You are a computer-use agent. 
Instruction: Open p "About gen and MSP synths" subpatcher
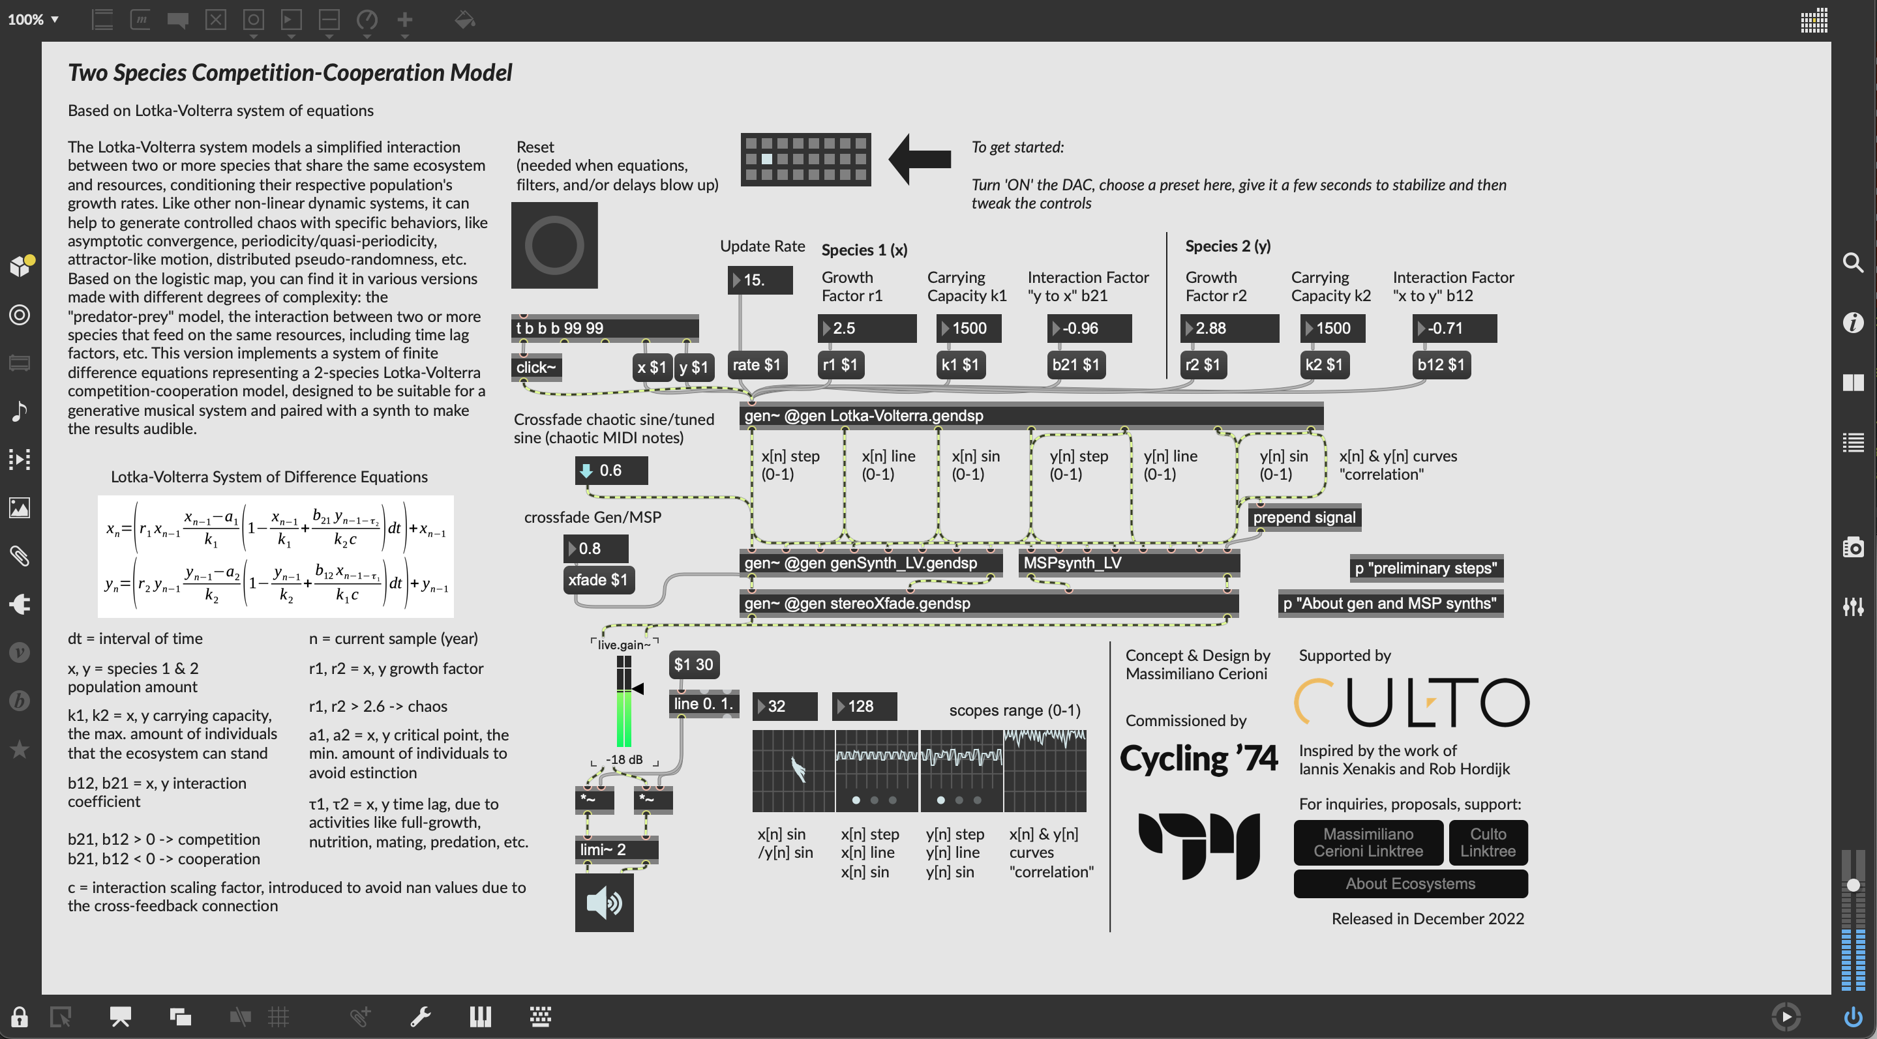pos(1390,603)
